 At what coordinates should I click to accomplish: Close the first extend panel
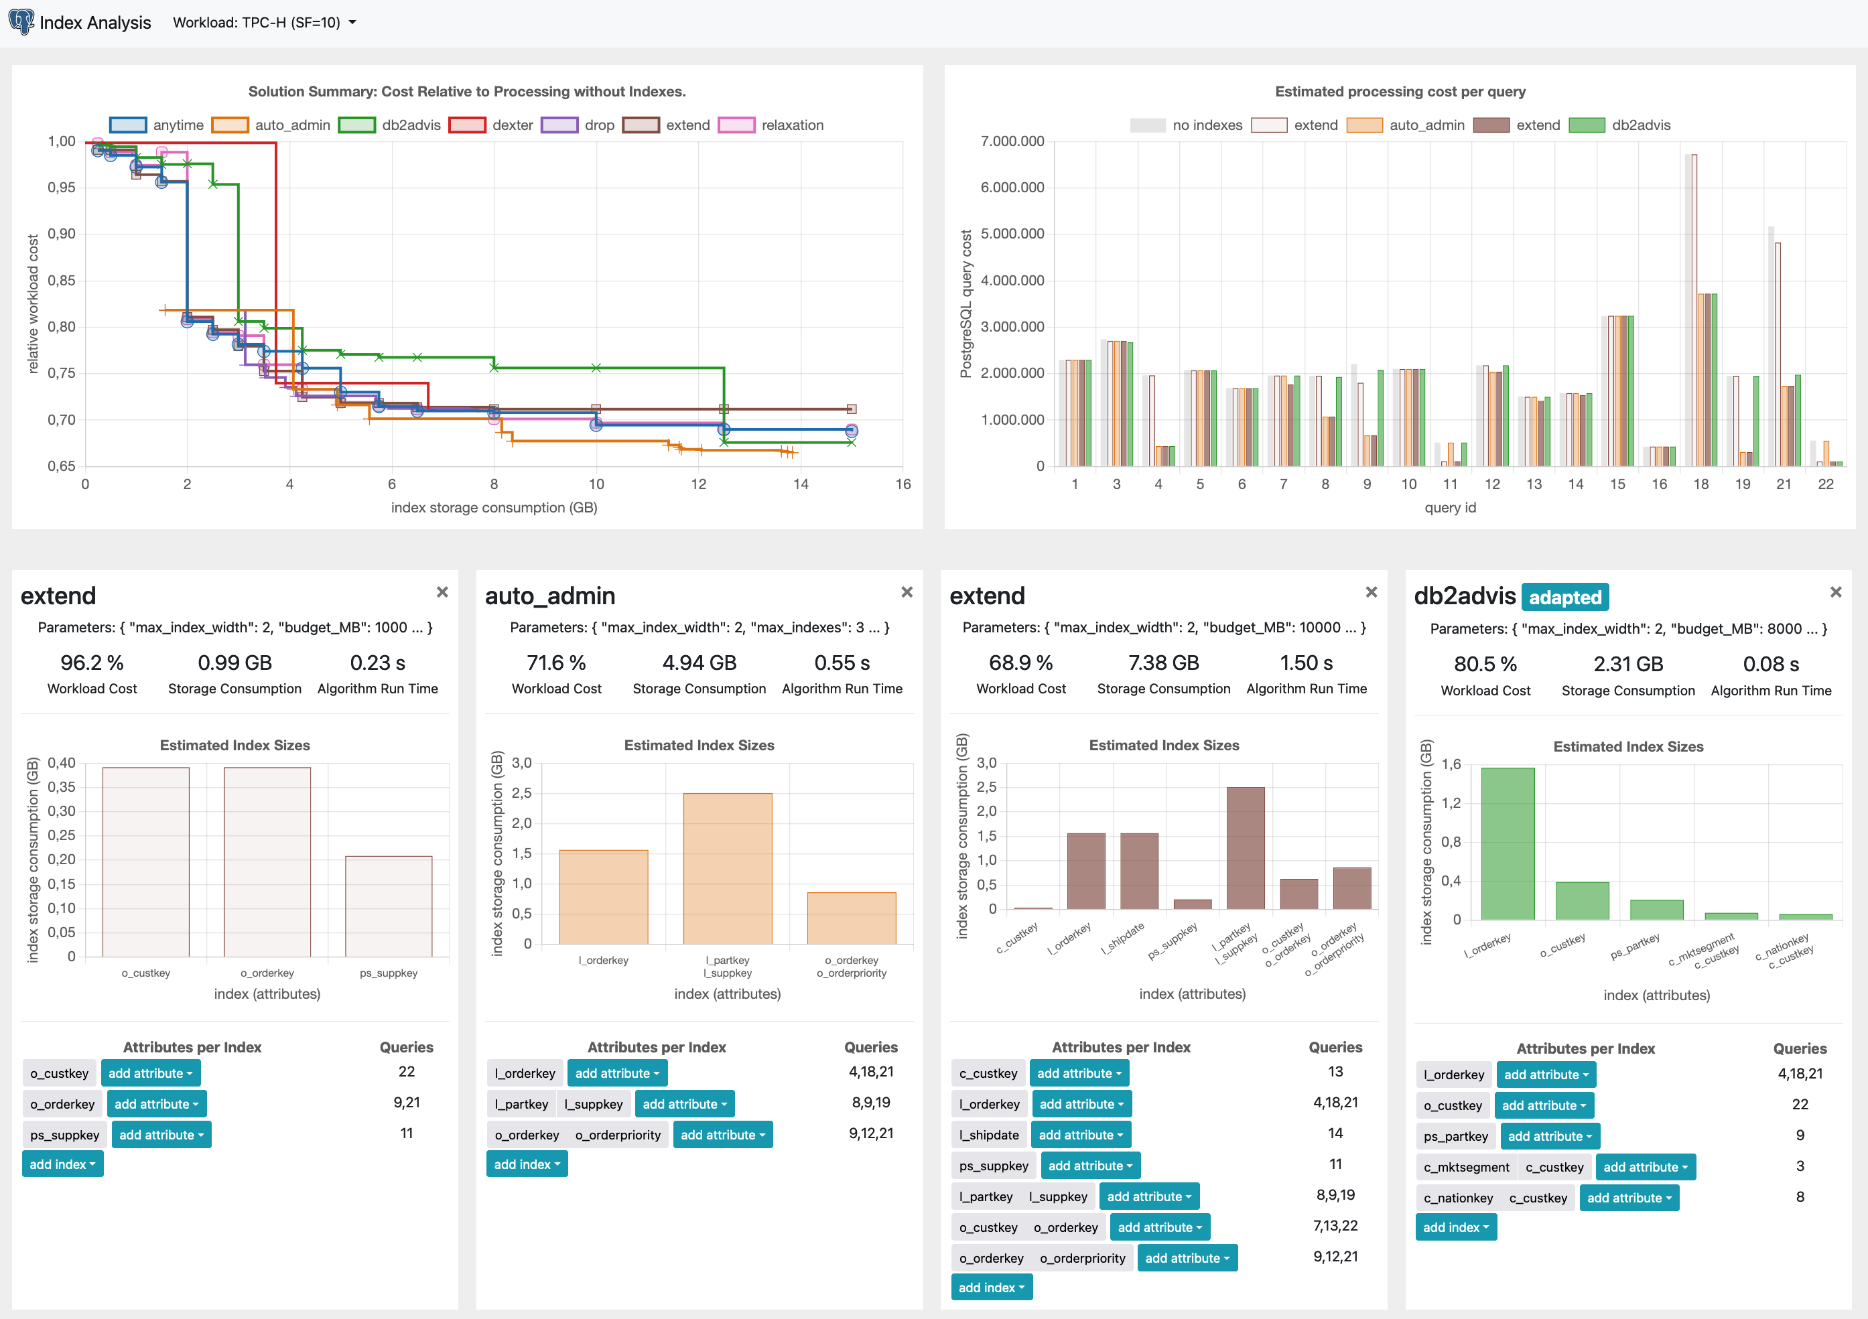(442, 592)
